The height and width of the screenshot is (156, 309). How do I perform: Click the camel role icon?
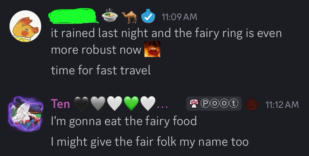click(x=129, y=17)
